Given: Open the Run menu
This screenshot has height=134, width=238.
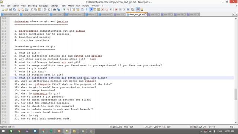Looking at the screenshot, I should point(78,6).
